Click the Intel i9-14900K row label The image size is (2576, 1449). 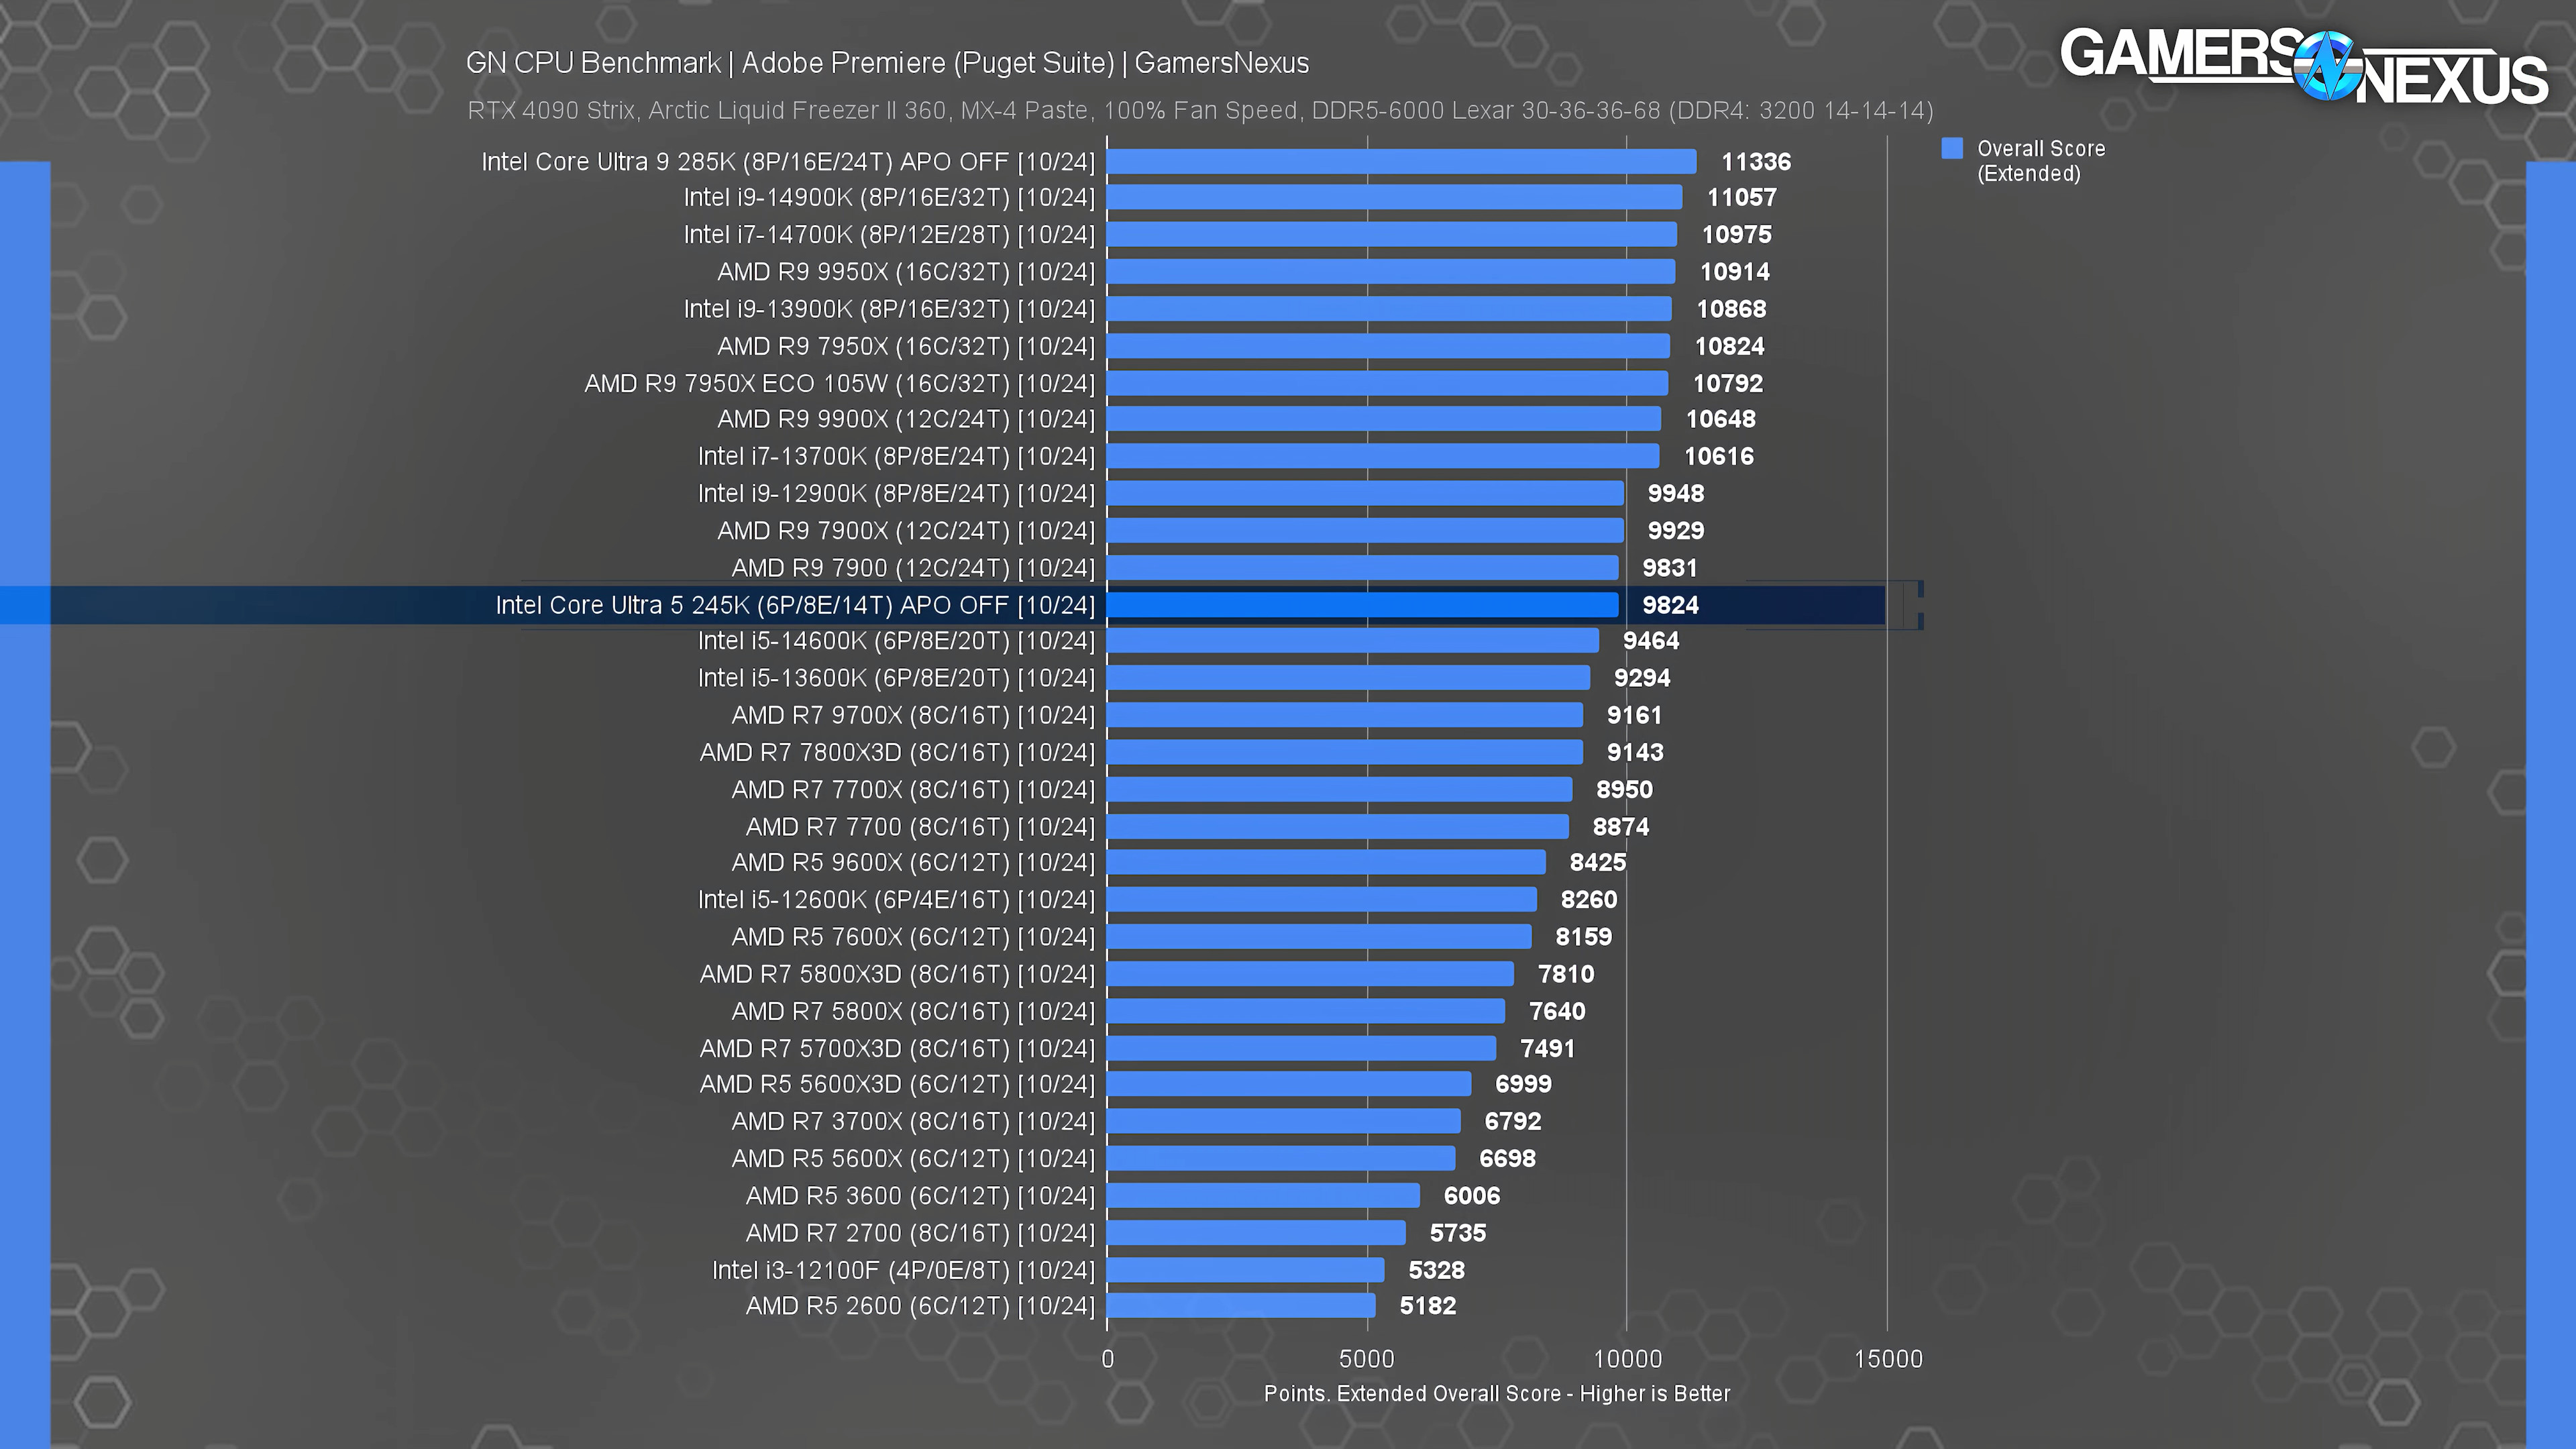(889, 198)
